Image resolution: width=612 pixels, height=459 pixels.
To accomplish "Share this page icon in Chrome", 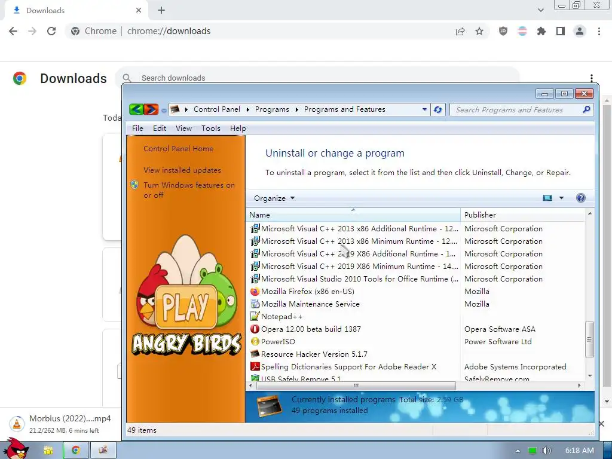I will (x=460, y=31).
